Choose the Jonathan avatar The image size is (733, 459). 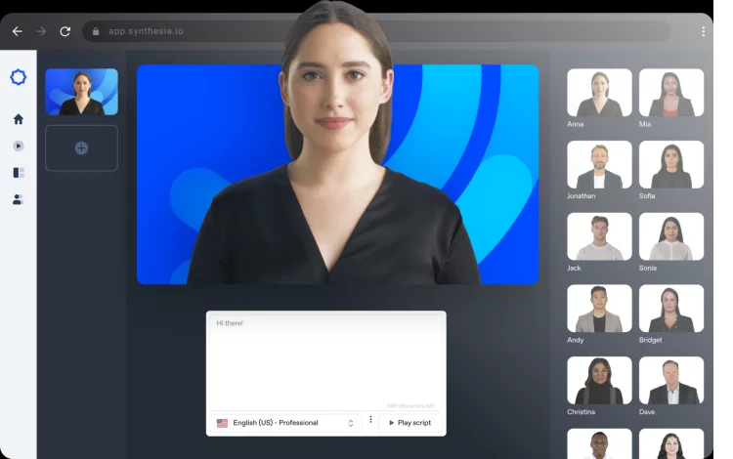click(599, 164)
